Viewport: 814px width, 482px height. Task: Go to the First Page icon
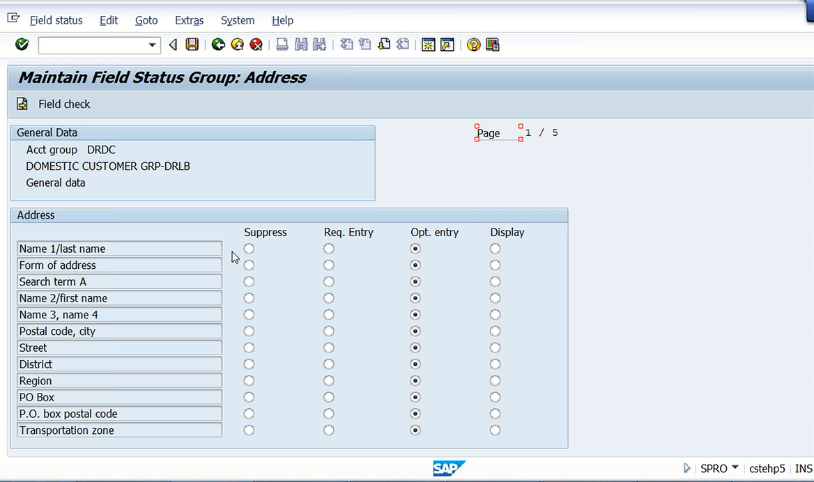pos(346,45)
